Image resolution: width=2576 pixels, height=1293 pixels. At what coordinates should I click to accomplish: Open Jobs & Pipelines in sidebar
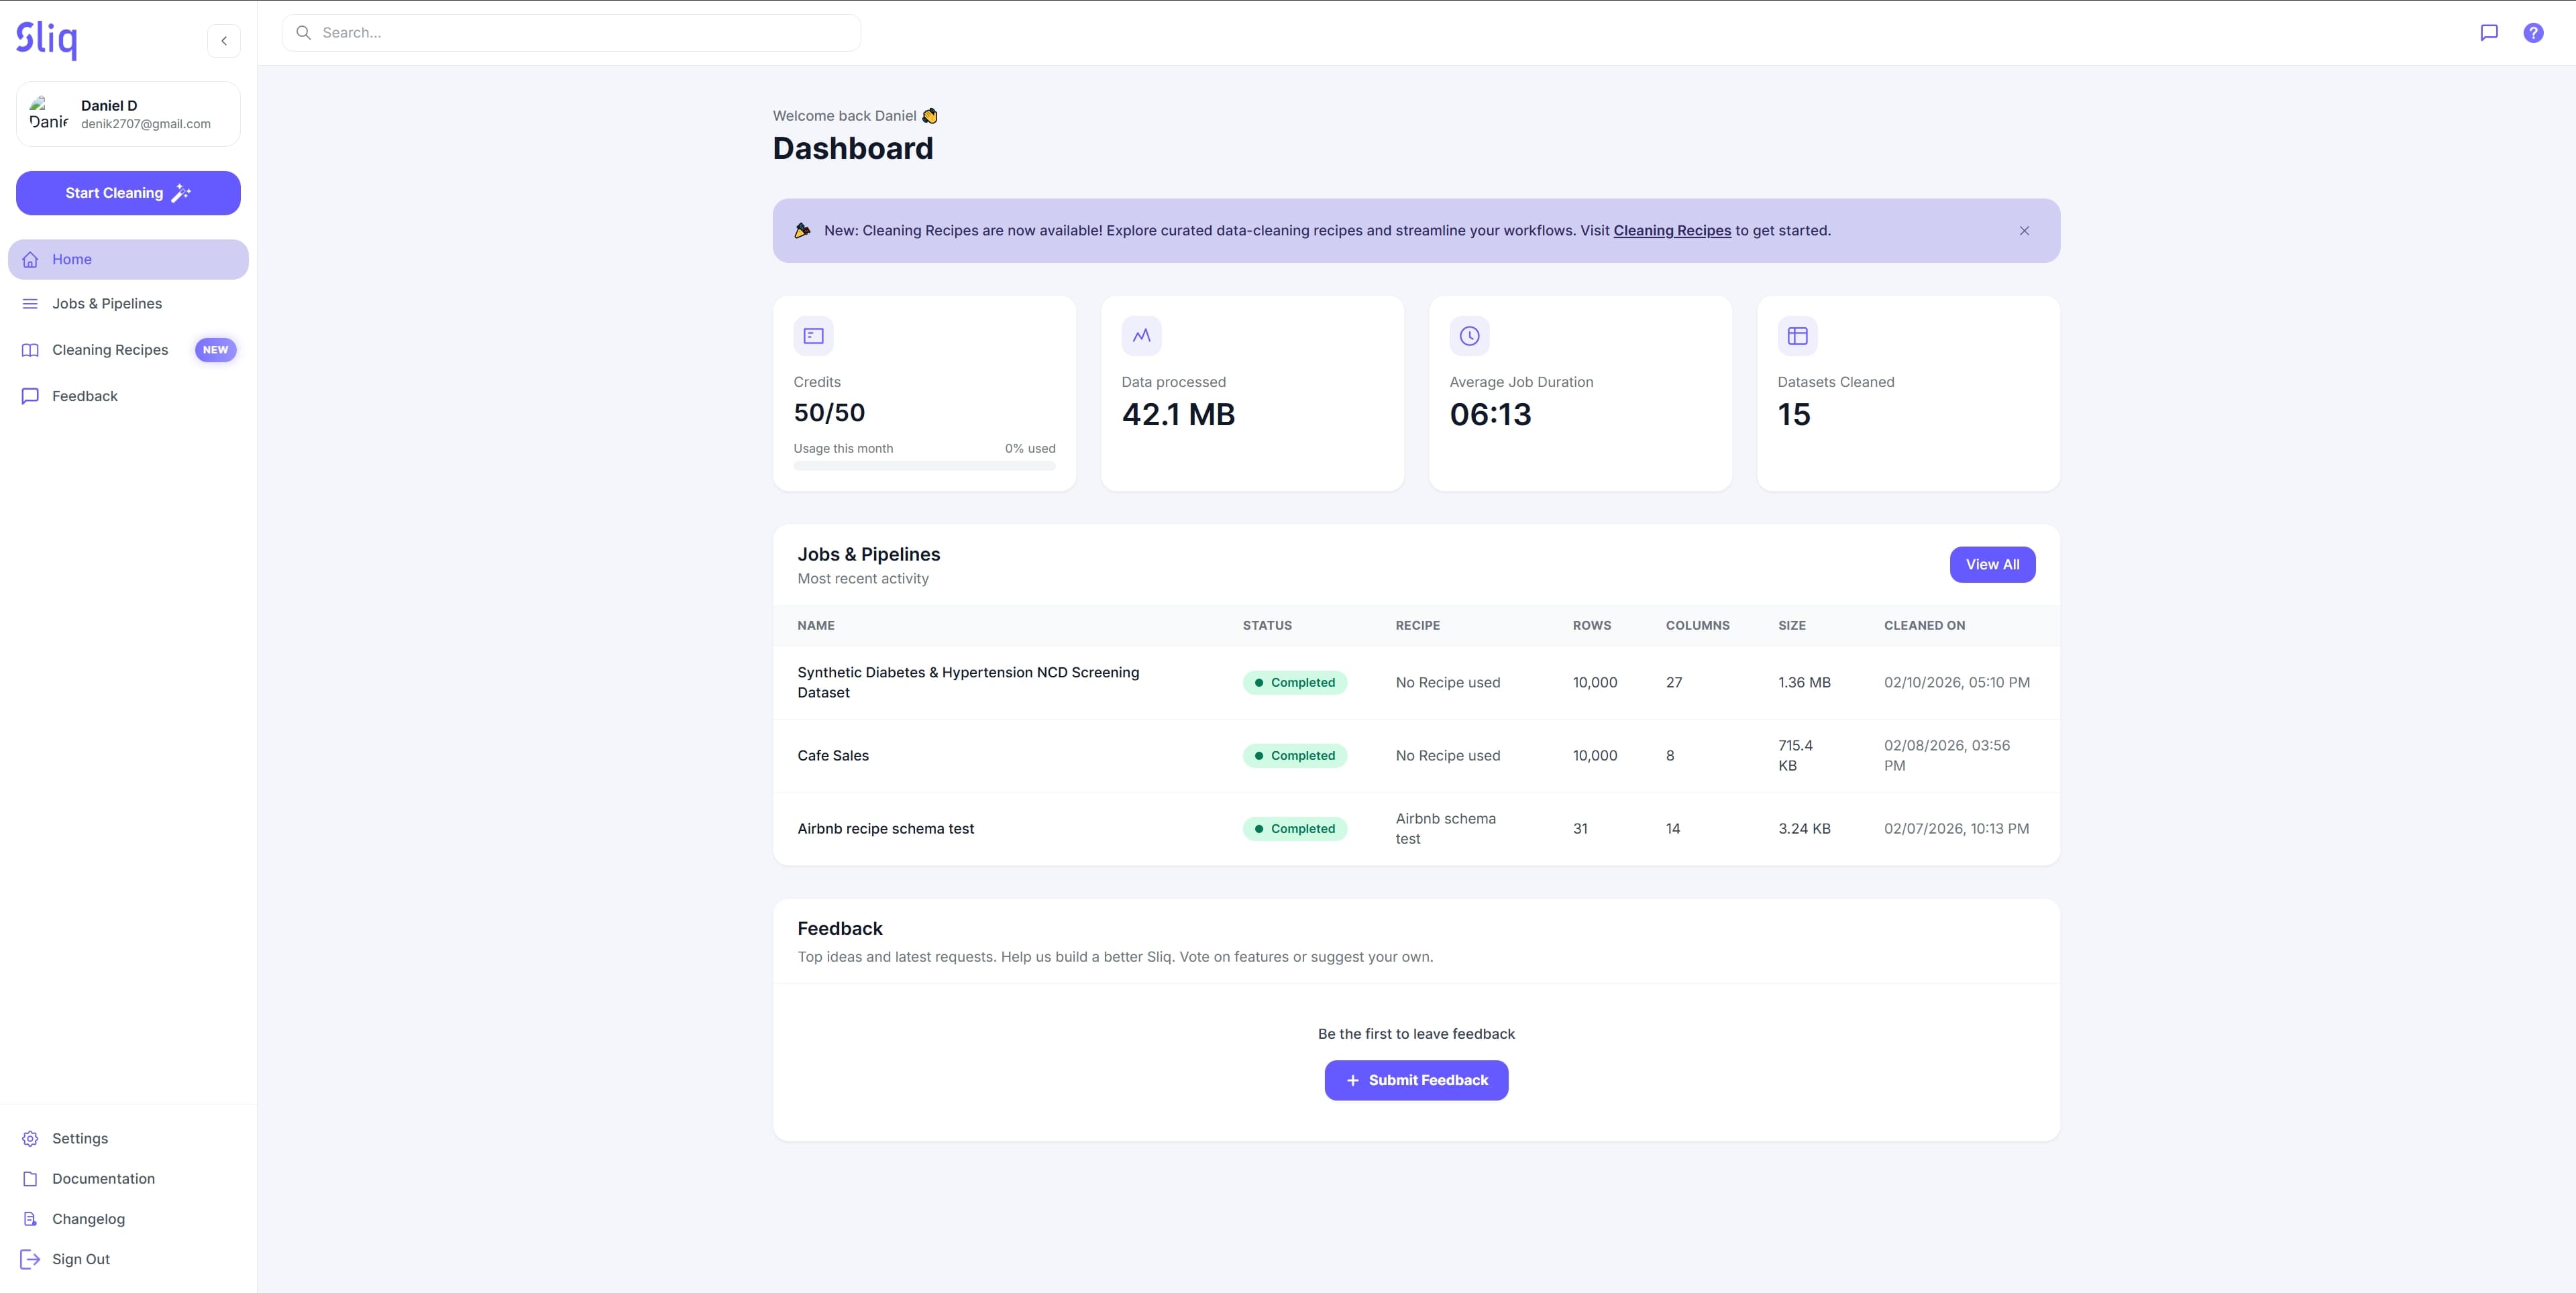107,304
